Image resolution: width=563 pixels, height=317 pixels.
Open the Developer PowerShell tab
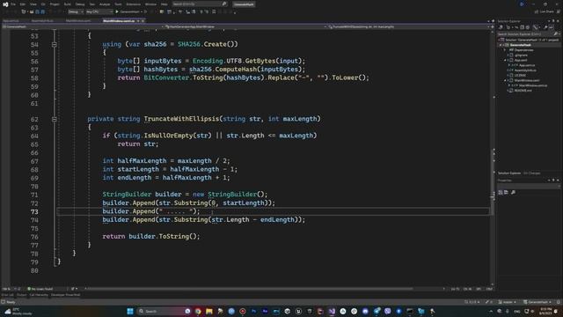click(65, 295)
